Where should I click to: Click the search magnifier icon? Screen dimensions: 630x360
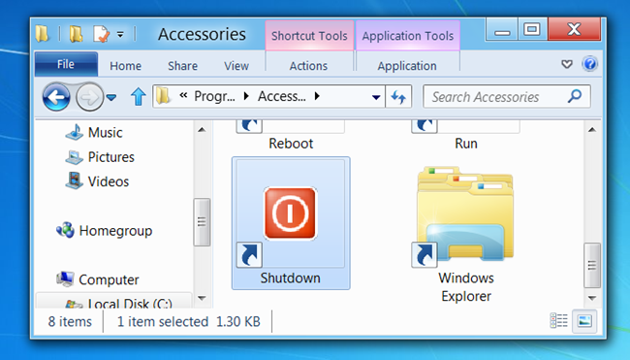(575, 96)
